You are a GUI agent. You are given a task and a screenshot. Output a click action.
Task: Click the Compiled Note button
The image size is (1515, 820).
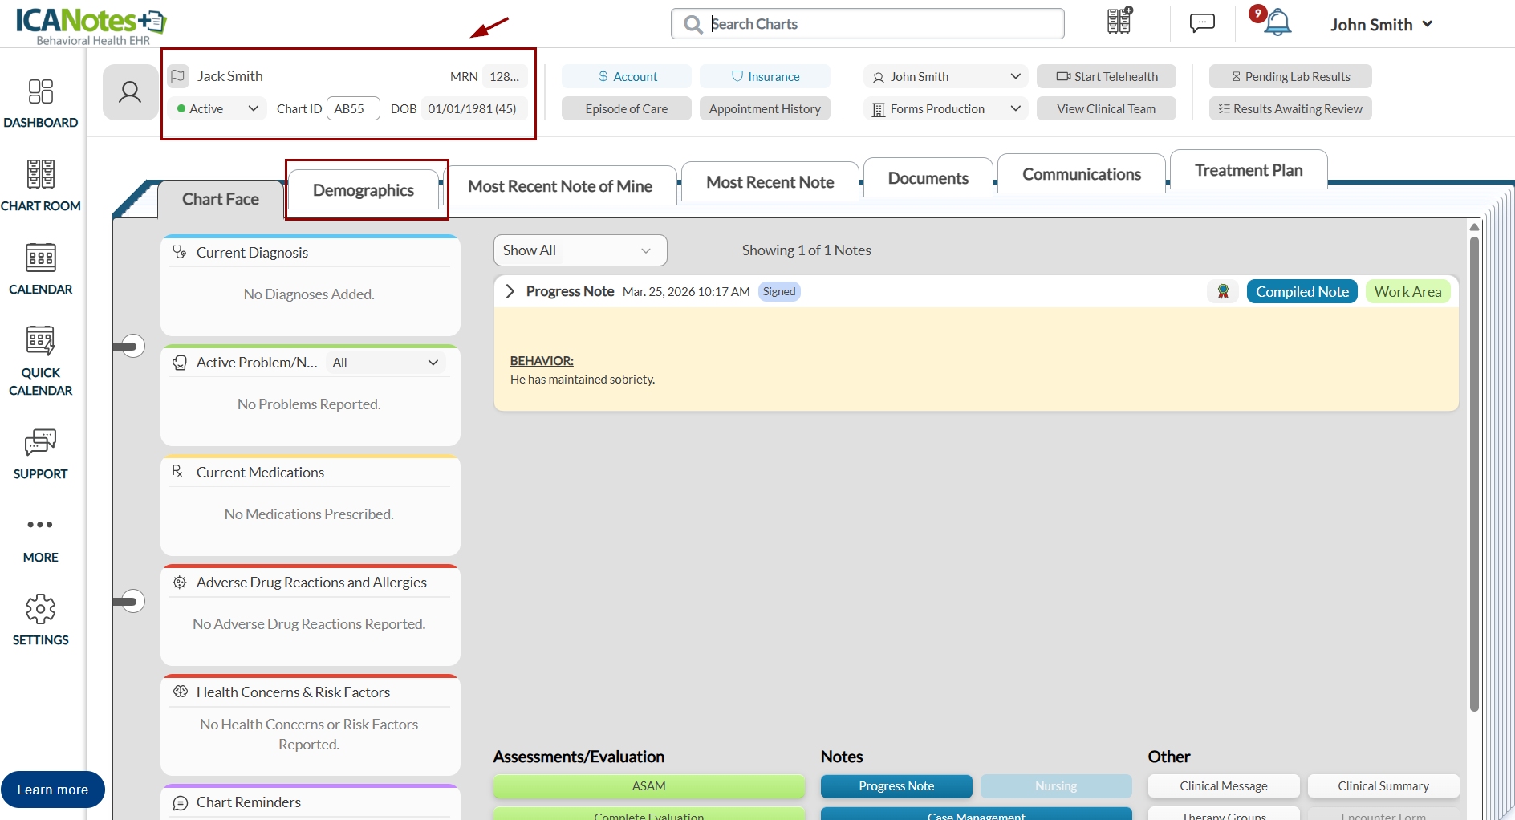click(x=1302, y=292)
